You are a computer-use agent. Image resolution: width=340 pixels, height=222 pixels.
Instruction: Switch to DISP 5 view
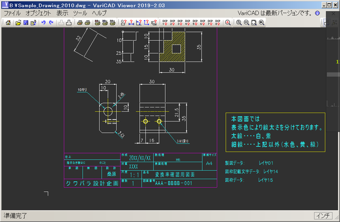point(195,22)
